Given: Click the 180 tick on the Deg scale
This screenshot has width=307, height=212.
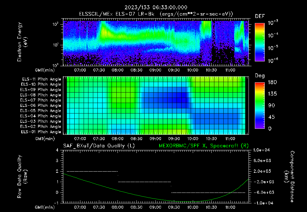Looking at the screenshot, I should tap(272, 82).
